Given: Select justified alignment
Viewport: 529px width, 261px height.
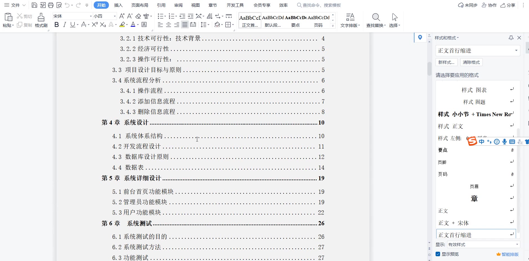Looking at the screenshot, I should point(185,25).
